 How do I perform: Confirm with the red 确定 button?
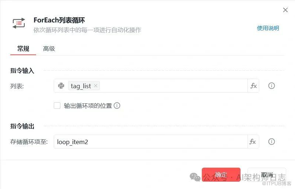[221, 175]
